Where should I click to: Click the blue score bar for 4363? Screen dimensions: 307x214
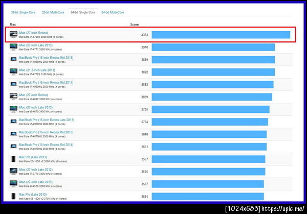click(221, 35)
